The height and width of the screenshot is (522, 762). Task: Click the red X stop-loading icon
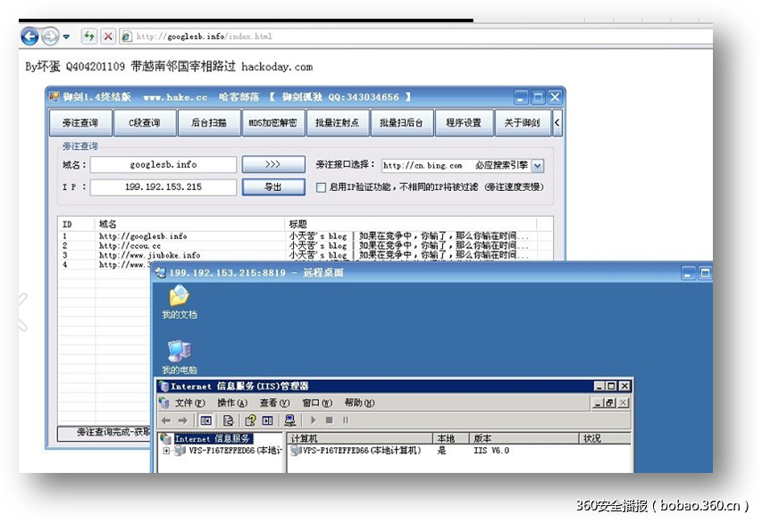[109, 37]
